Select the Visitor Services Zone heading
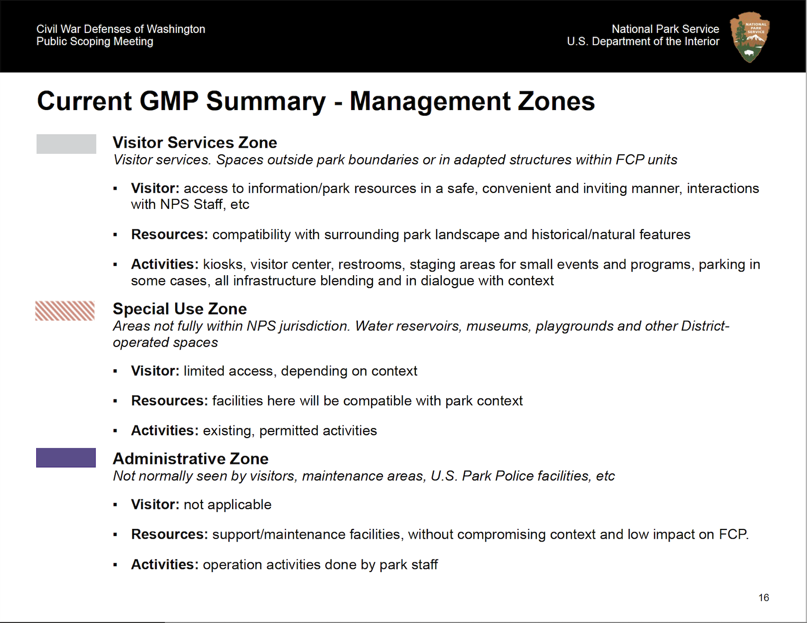Viewport: 807px width, 623px height. [x=194, y=143]
